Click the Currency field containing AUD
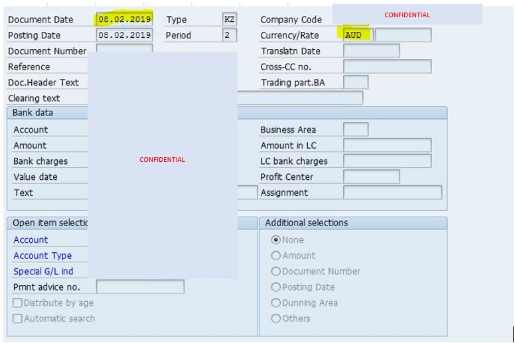 (x=358, y=35)
